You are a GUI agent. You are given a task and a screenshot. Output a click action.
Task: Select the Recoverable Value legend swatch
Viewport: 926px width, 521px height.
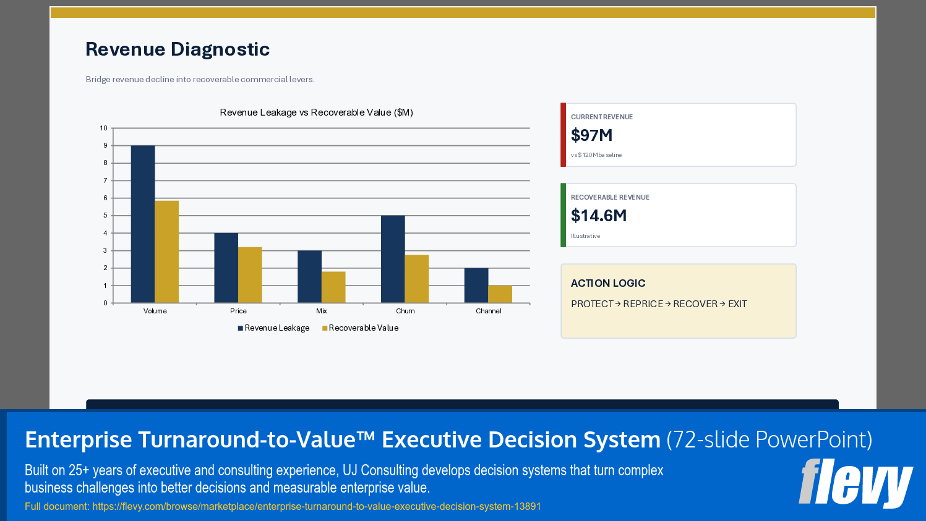[x=325, y=328]
